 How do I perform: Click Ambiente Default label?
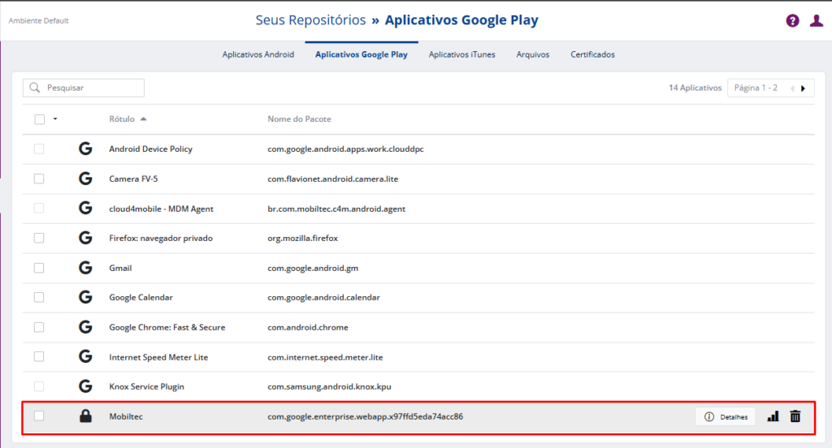coord(38,20)
